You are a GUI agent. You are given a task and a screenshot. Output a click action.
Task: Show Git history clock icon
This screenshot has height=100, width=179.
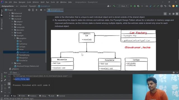162,6
